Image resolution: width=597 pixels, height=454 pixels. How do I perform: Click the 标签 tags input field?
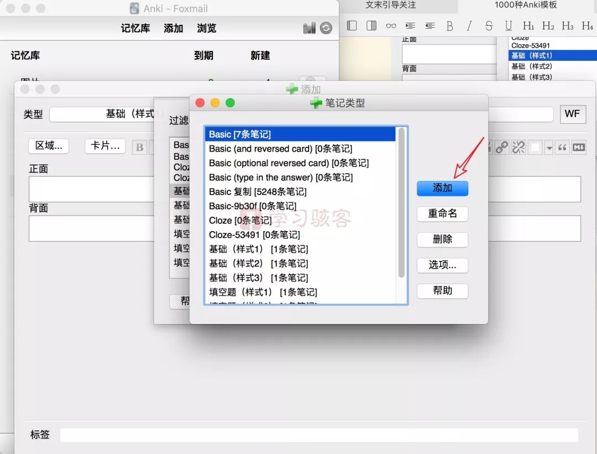[319, 435]
